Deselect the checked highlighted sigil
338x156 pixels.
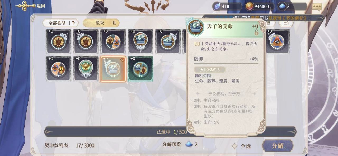click(113, 69)
